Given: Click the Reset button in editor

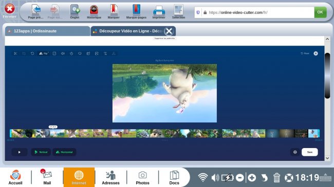Looking at the screenshot, I should point(305,53).
